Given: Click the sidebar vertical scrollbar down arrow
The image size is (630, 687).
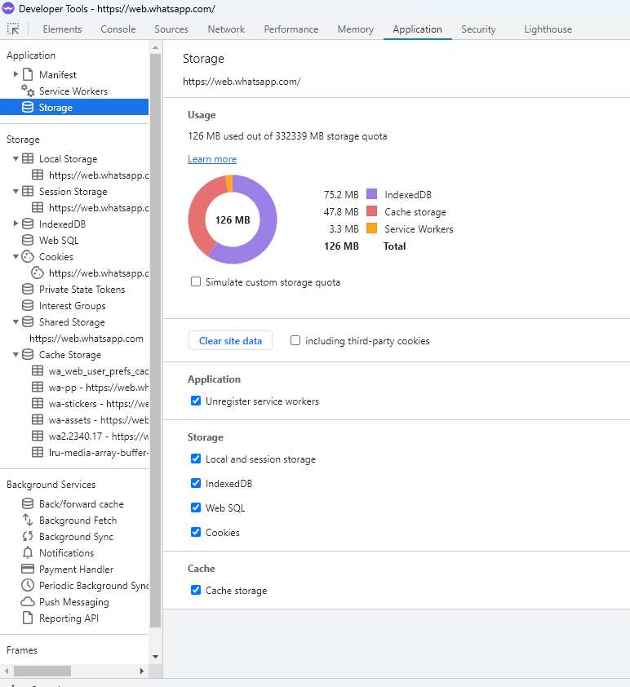Looking at the screenshot, I should (x=156, y=656).
